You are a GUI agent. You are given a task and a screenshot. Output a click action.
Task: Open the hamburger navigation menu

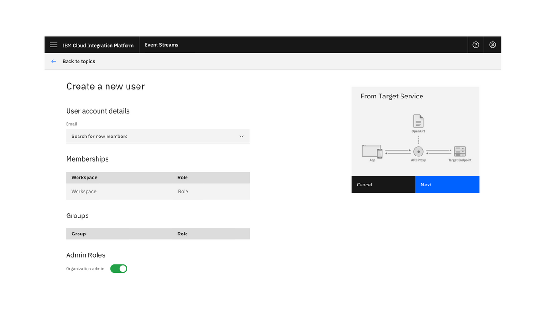coord(54,45)
